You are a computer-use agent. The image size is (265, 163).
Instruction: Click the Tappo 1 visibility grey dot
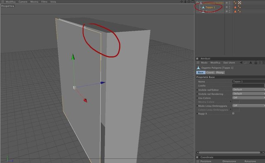(226, 7)
